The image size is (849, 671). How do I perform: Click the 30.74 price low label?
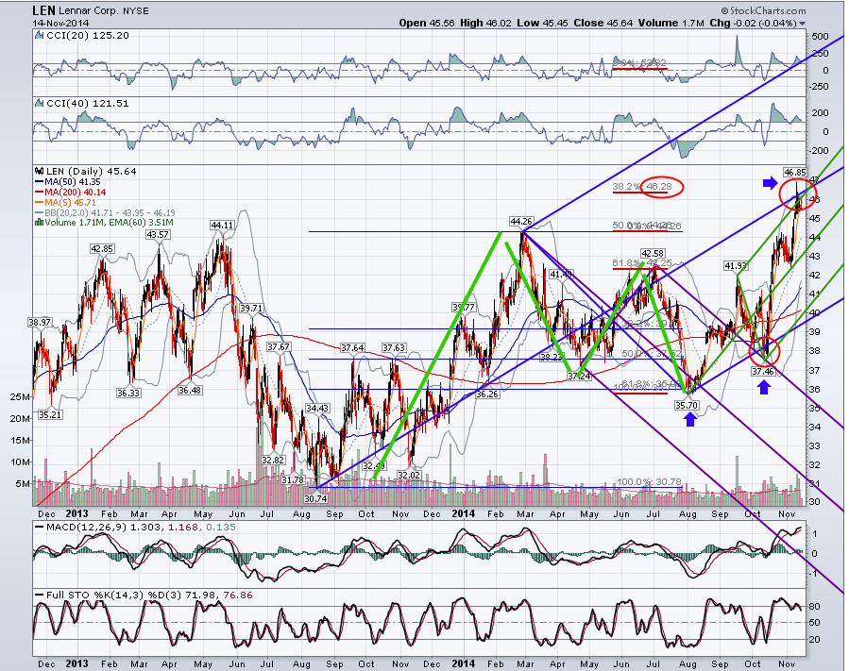pyautogui.click(x=315, y=498)
